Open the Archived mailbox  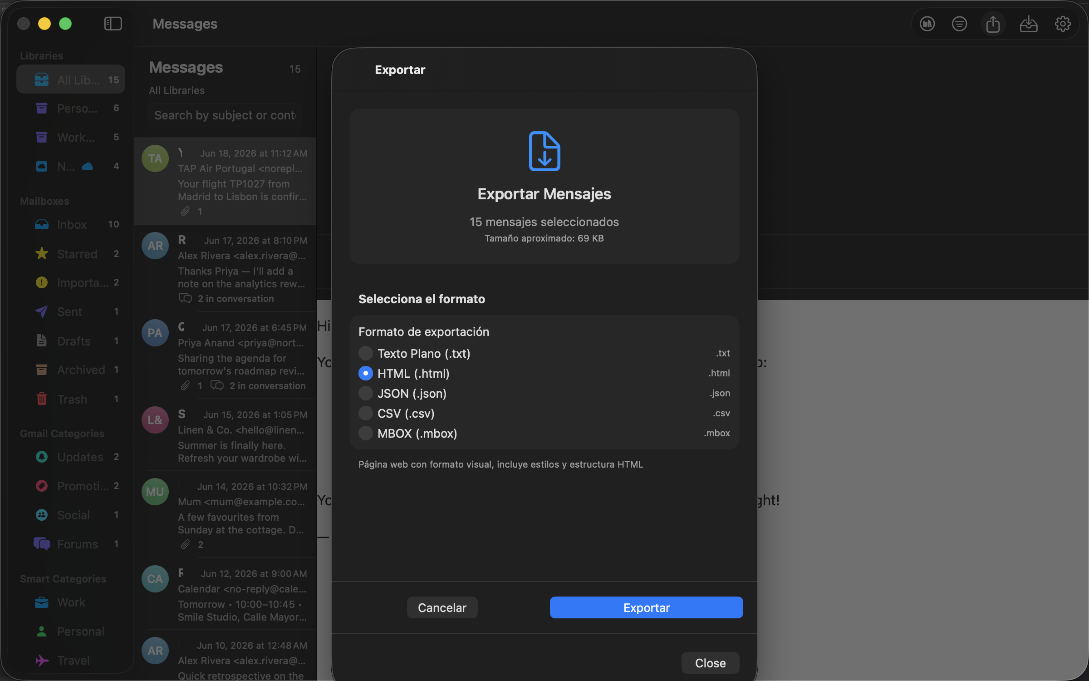pyautogui.click(x=71, y=370)
